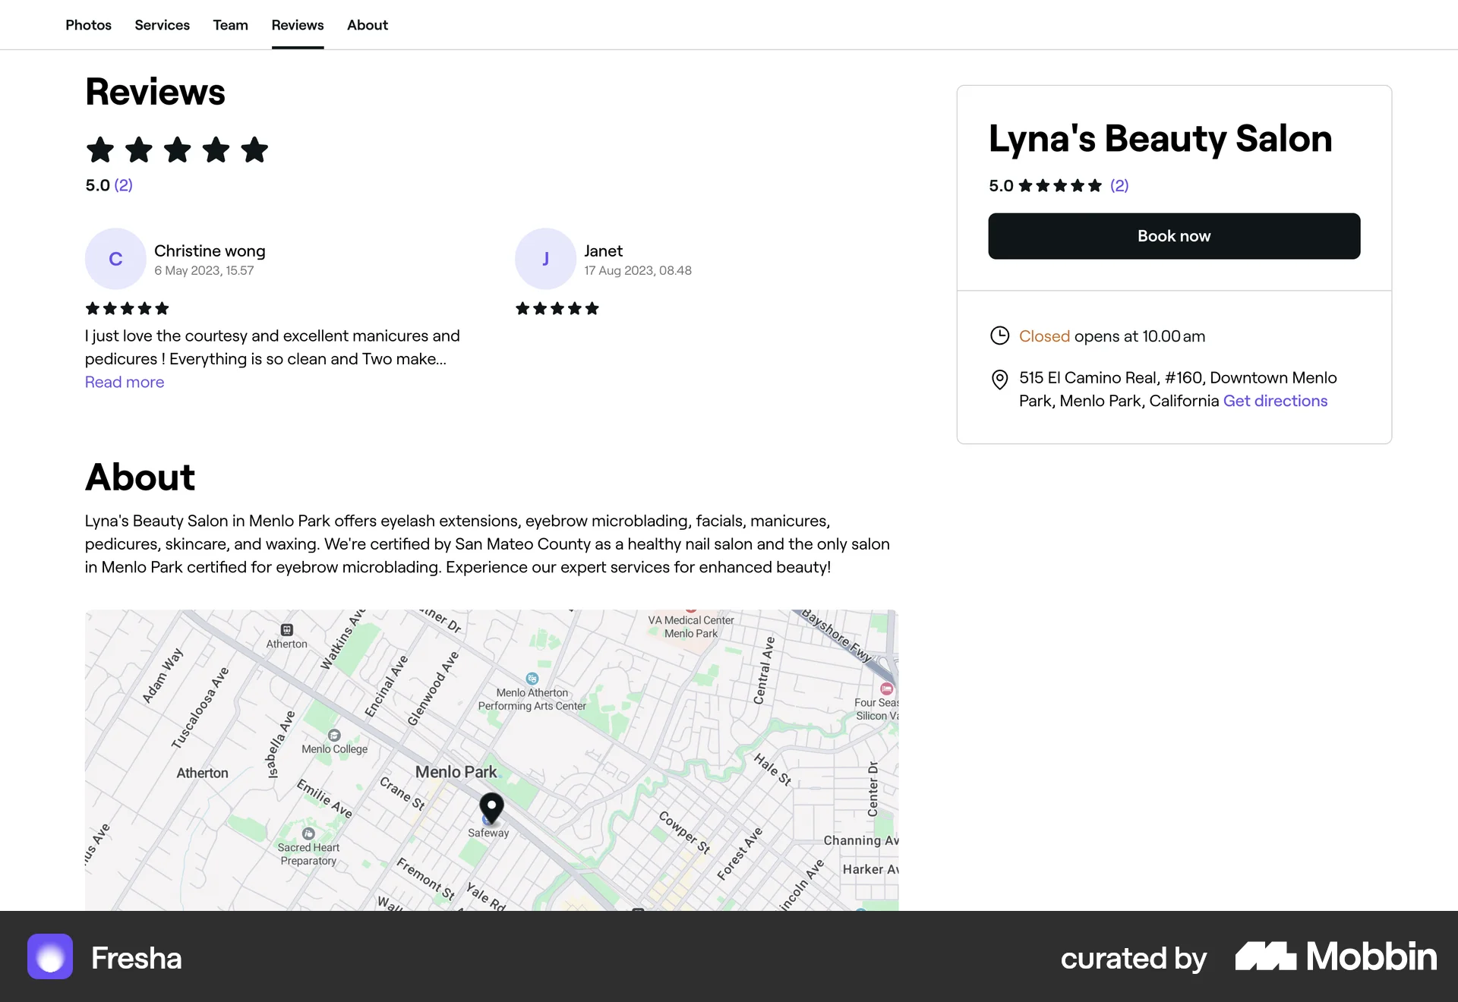Open the About tab in the navigation
The height and width of the screenshot is (1002, 1458).
[x=367, y=24]
